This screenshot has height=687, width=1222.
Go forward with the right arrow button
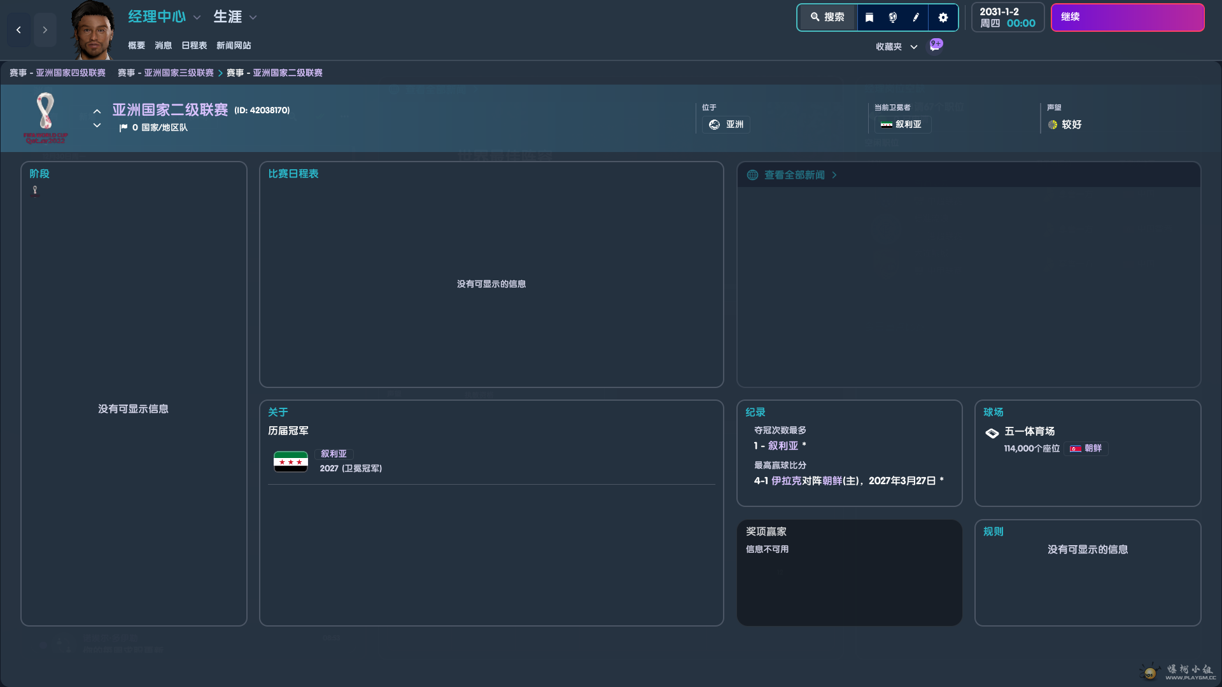pyautogui.click(x=45, y=29)
